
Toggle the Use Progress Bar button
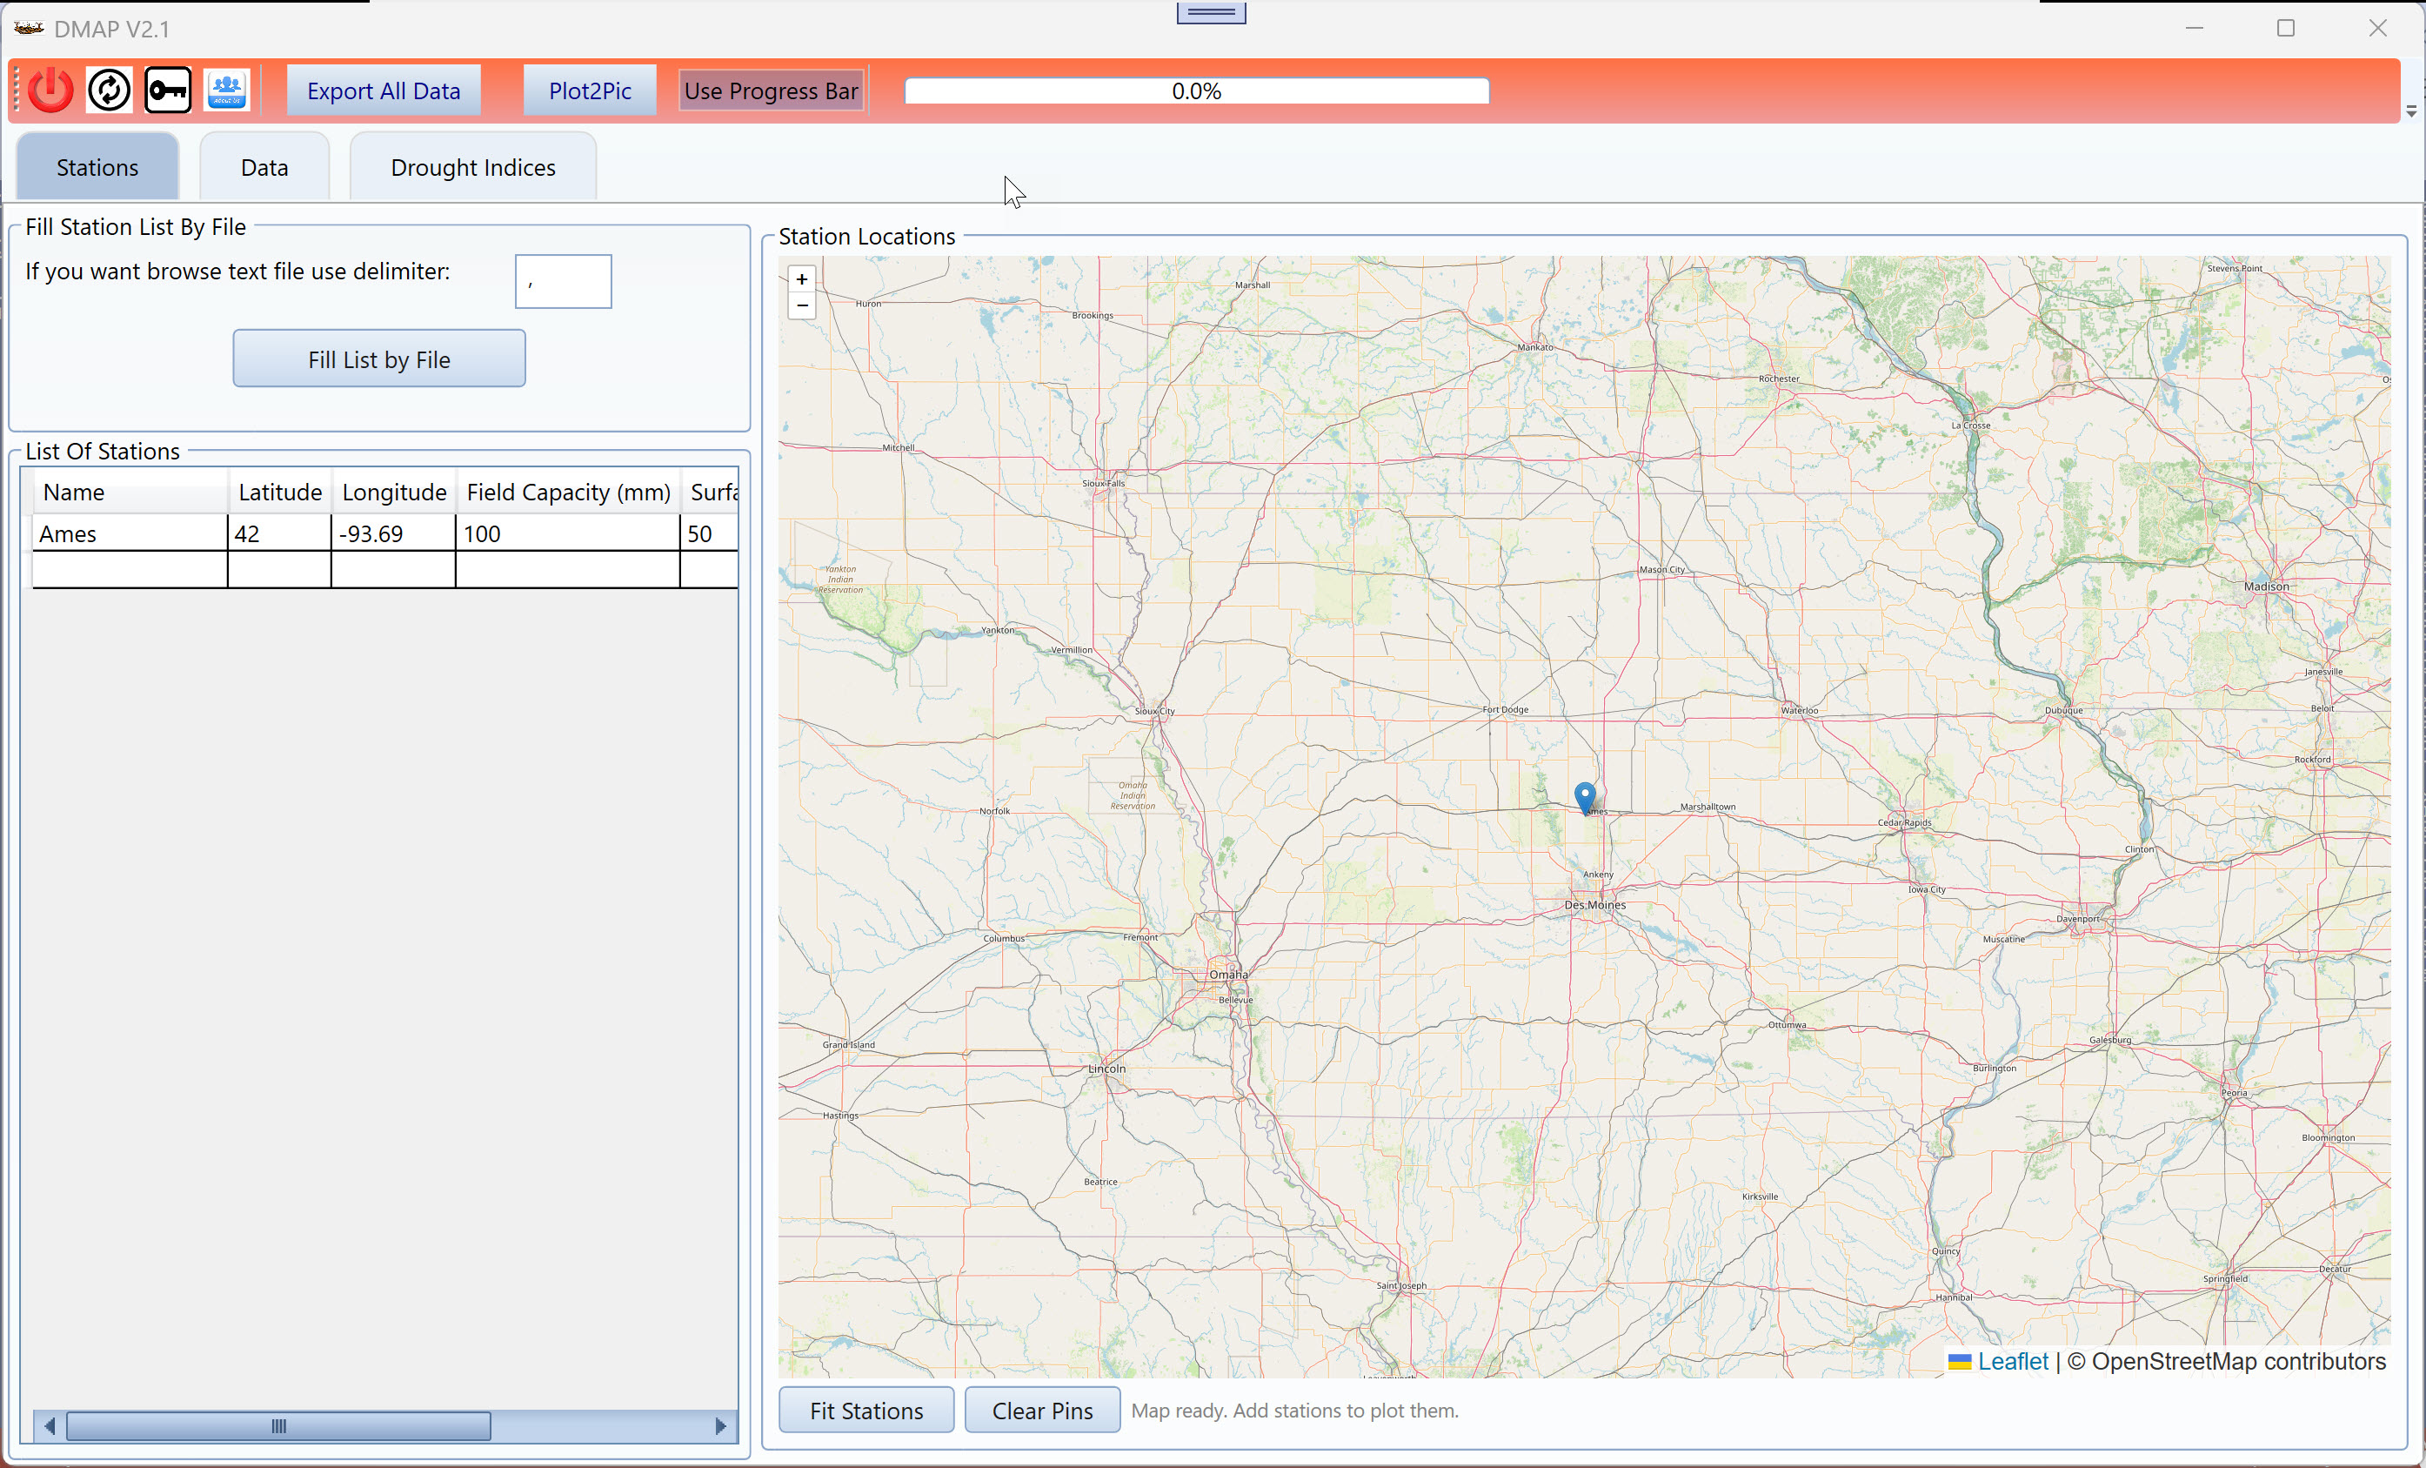click(771, 90)
